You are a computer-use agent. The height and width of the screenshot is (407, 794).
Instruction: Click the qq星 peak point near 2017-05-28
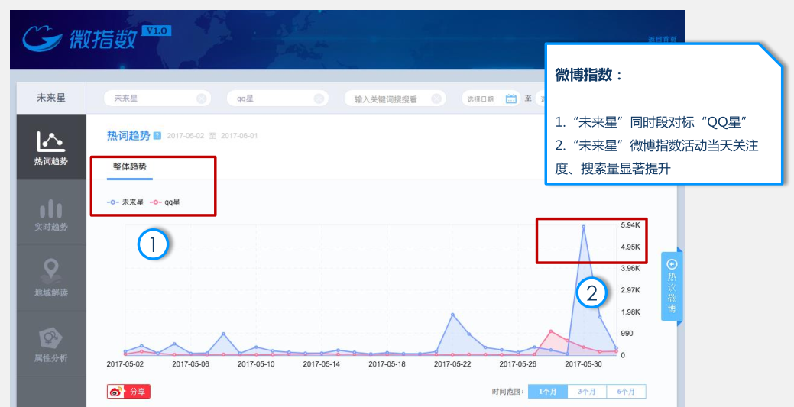[x=551, y=331]
